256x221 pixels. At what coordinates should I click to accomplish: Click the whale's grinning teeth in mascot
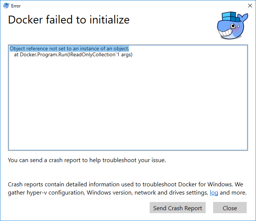click(x=225, y=33)
